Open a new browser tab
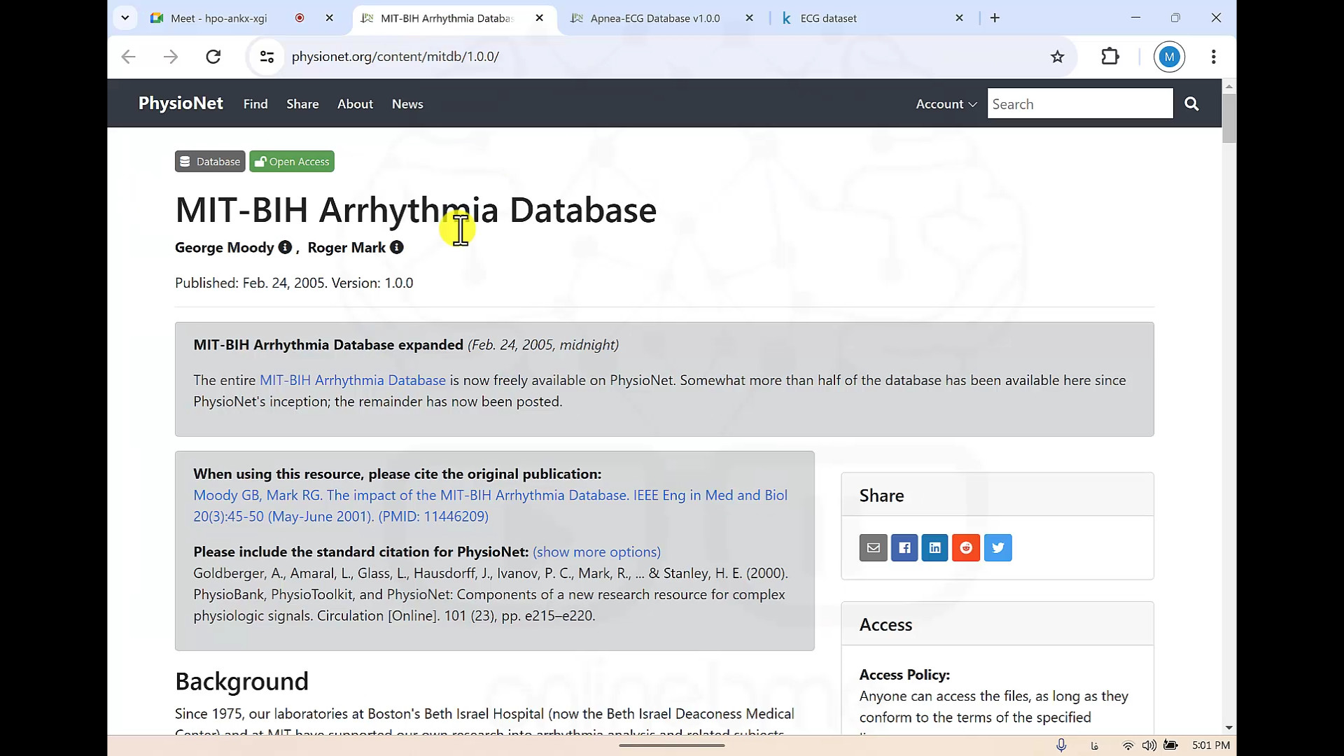1344x756 pixels. pyautogui.click(x=995, y=18)
